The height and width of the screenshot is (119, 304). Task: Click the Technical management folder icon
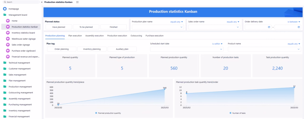click(5, 63)
